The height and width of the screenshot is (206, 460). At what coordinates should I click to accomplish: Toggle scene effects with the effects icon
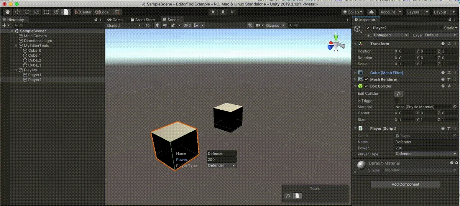coord(173,25)
